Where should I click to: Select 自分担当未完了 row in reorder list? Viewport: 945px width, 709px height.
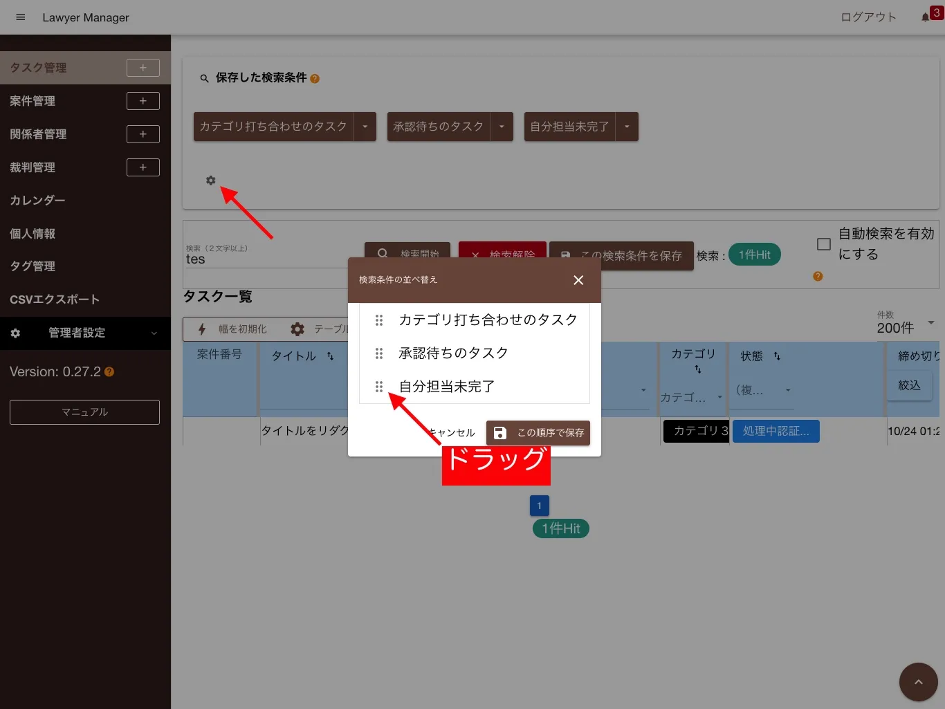coord(475,387)
